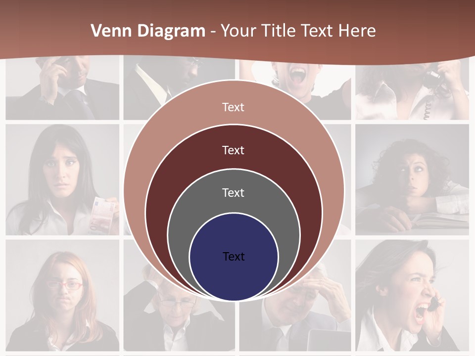Click the photo of woman holding corded phone
Viewport: 475px width, 356px height.
412,91
